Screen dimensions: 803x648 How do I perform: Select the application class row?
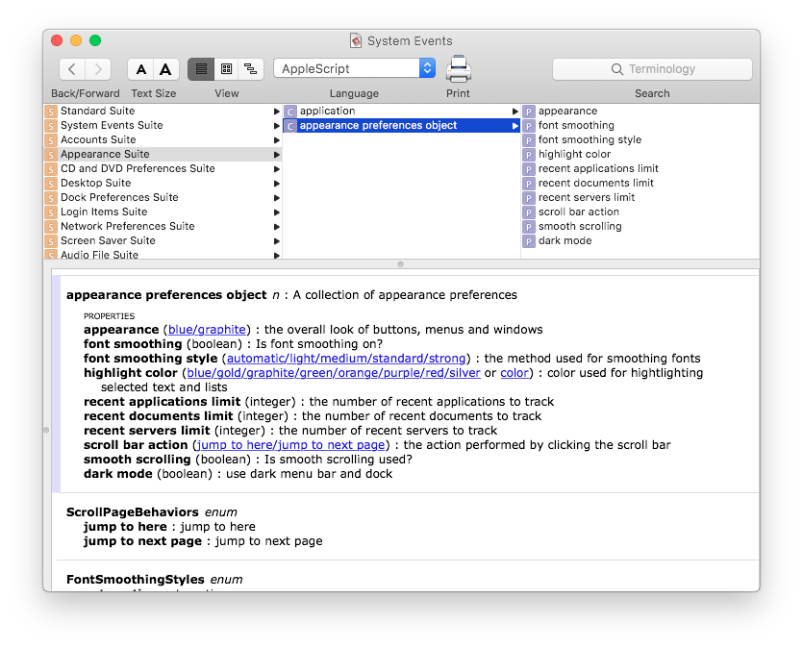[x=402, y=112]
